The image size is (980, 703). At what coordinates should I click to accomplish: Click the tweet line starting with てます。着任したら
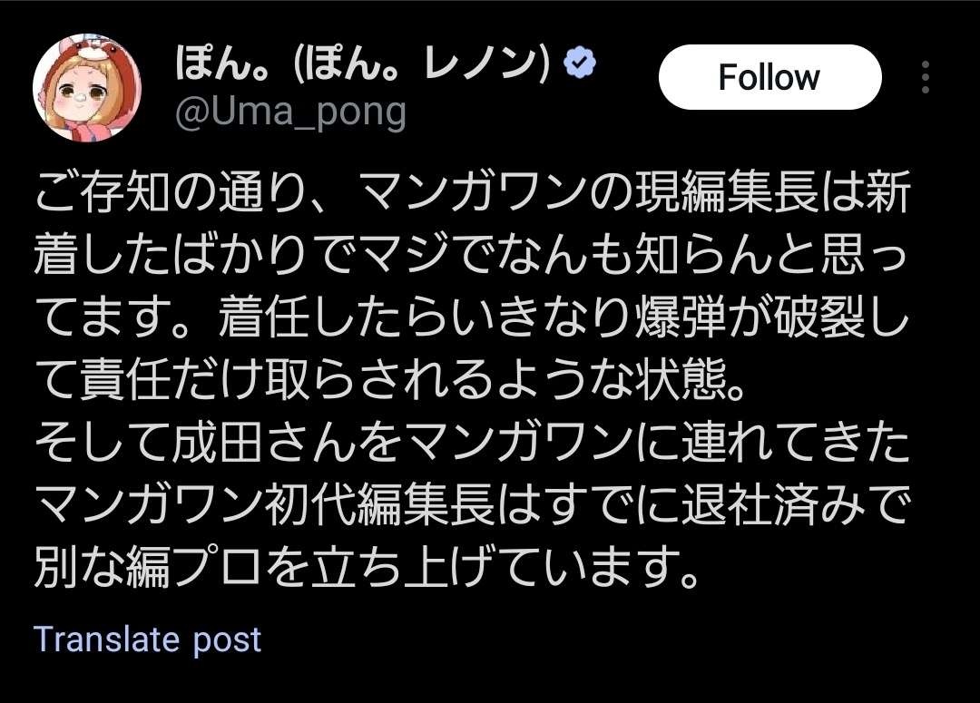472,321
